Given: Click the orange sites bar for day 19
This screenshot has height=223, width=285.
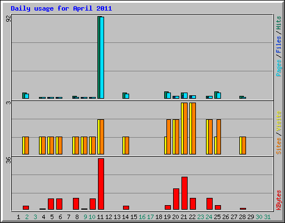Looking at the screenshot, I should tap(169, 137).
